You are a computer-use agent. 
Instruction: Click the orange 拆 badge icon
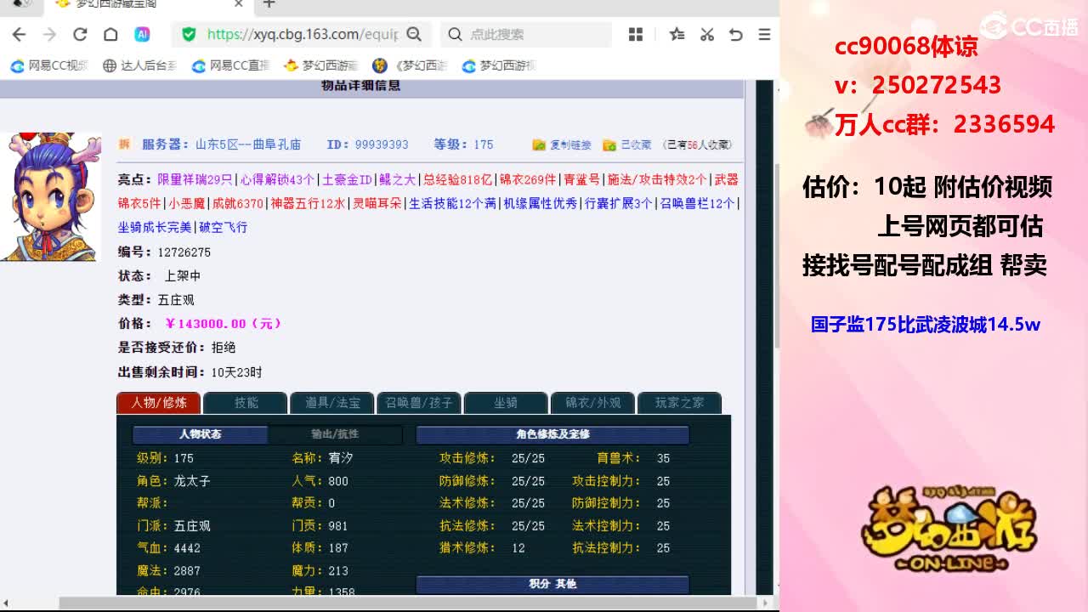(x=124, y=144)
